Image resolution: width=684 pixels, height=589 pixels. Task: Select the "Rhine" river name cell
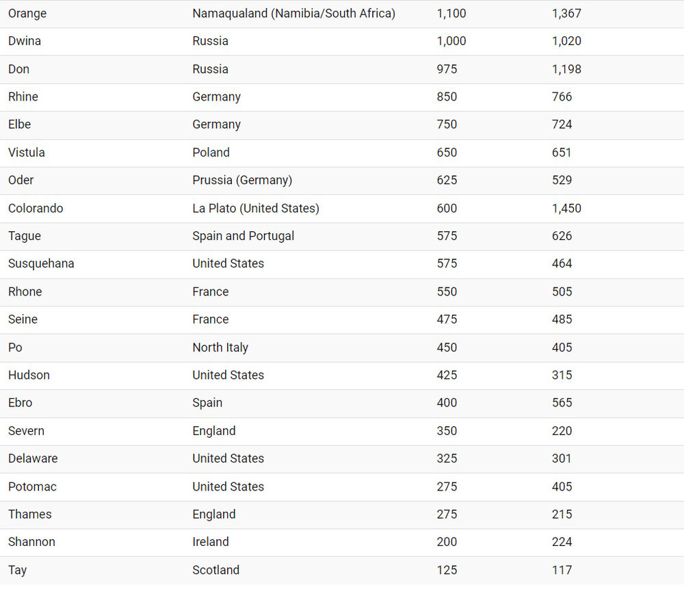click(23, 97)
